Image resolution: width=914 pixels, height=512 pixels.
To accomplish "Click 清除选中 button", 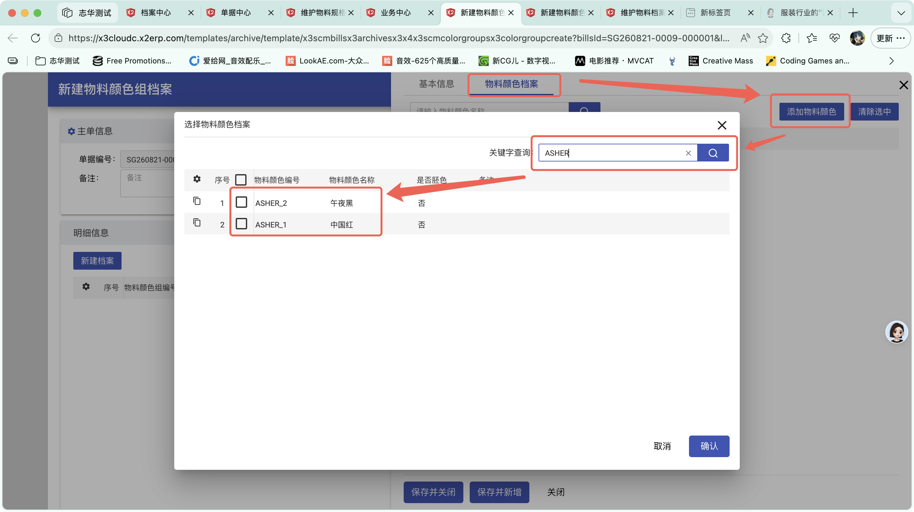I will pos(874,112).
